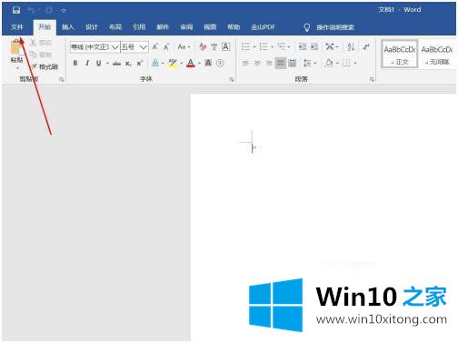Open Customize Quick Access Toolbar dropdown

click(63, 11)
